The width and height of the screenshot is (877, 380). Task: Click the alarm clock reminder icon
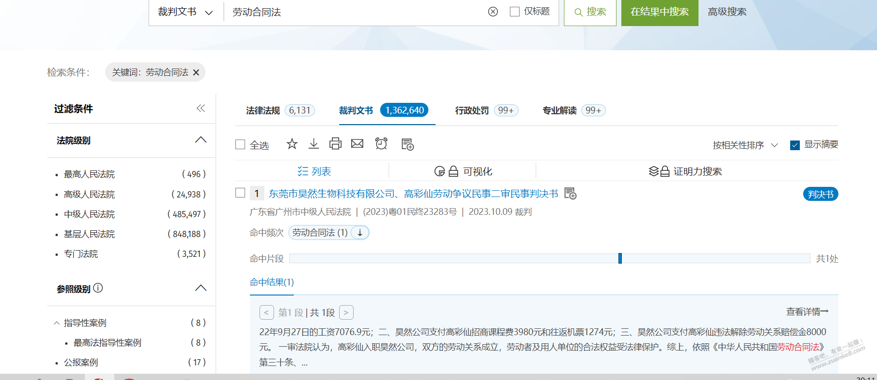point(381,144)
